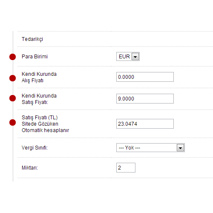Click the red dot beside Para Birimi
Viewport: 213px width, 213px height.
12,57
